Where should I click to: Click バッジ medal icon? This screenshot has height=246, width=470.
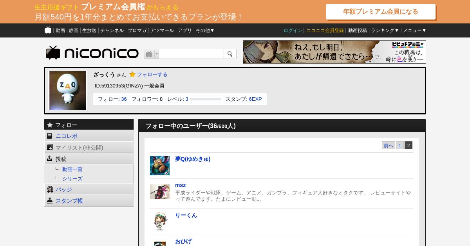click(x=50, y=189)
